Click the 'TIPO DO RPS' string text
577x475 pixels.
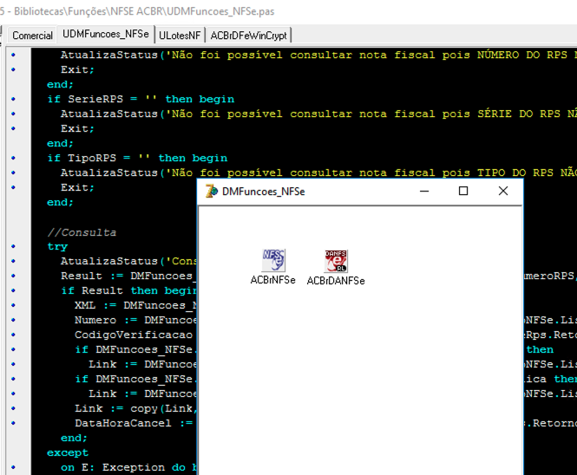click(515, 172)
